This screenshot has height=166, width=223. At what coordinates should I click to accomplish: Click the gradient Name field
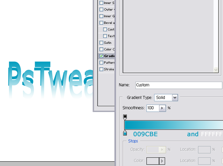[x=179, y=85]
